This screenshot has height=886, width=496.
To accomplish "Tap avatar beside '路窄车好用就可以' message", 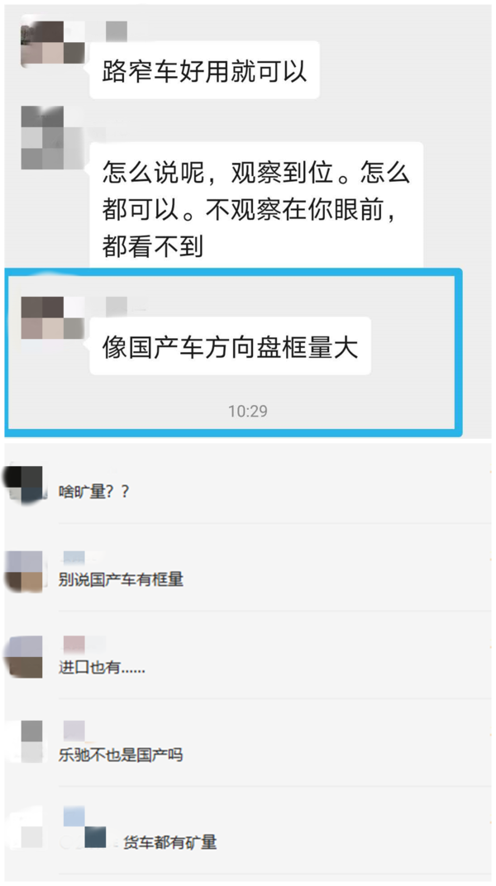I will pyautogui.click(x=53, y=43).
